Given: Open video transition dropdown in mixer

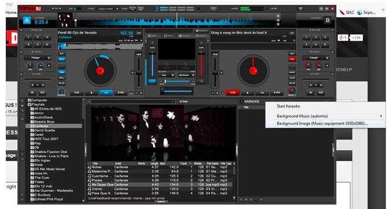Looking at the screenshot, I should tap(166, 75).
